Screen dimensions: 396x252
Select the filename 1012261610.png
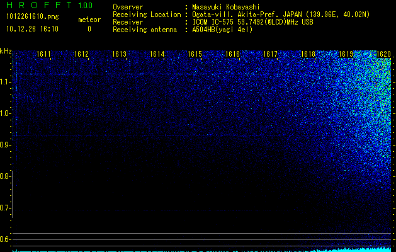(33, 16)
